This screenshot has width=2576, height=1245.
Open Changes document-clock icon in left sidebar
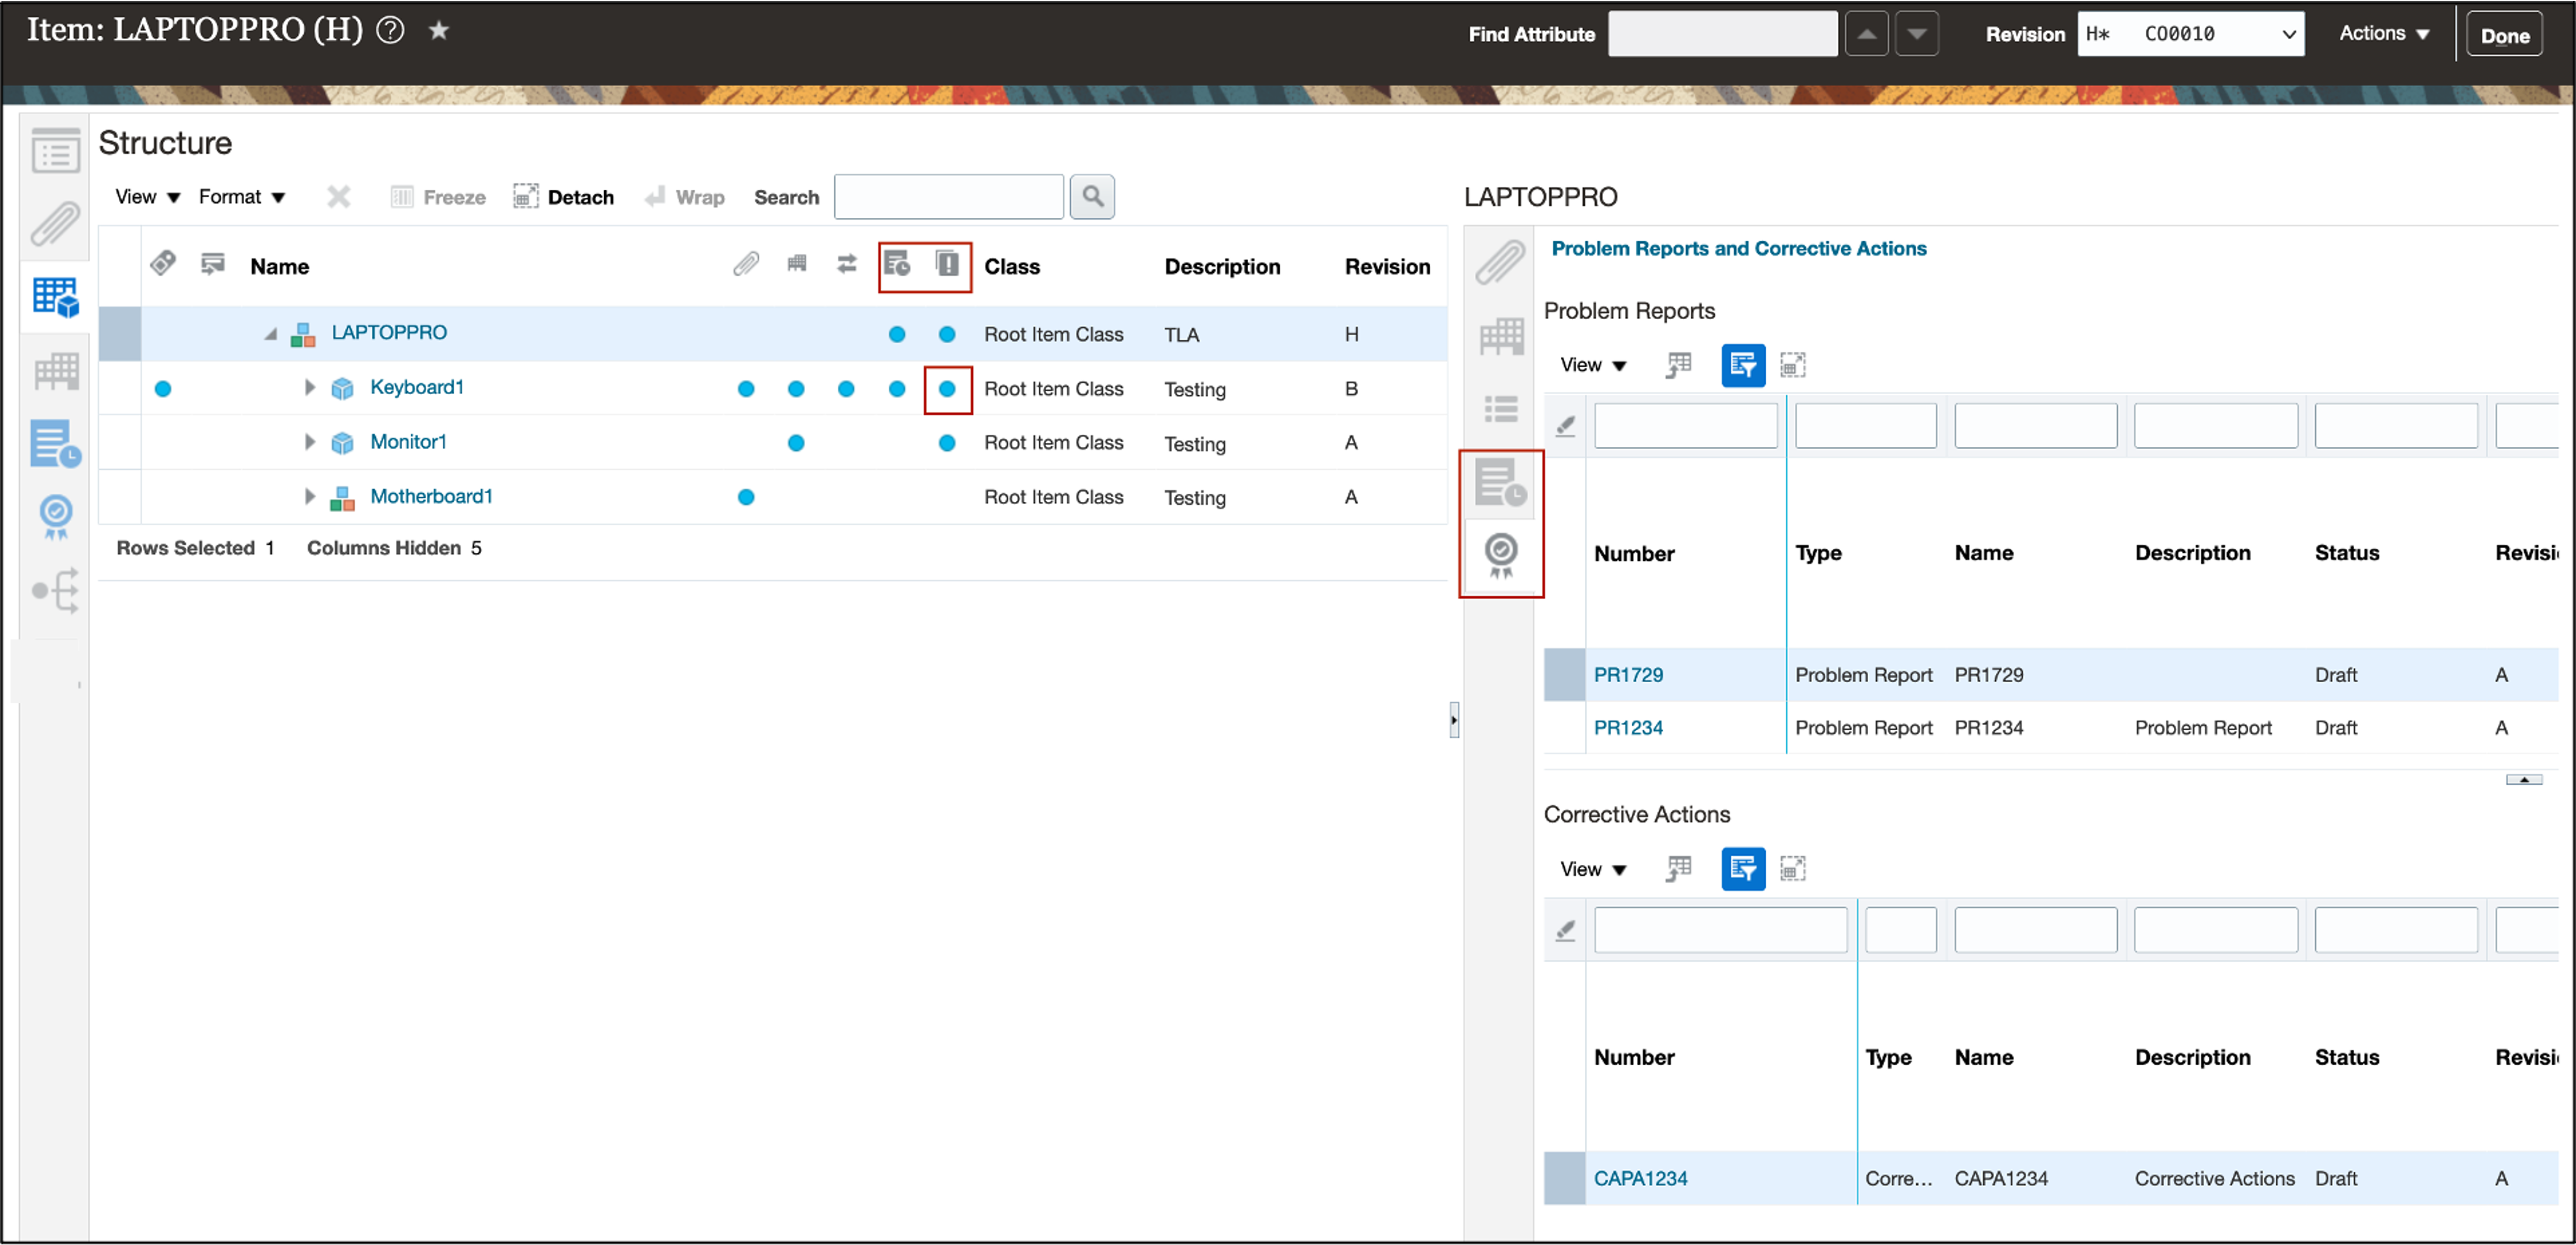point(56,443)
